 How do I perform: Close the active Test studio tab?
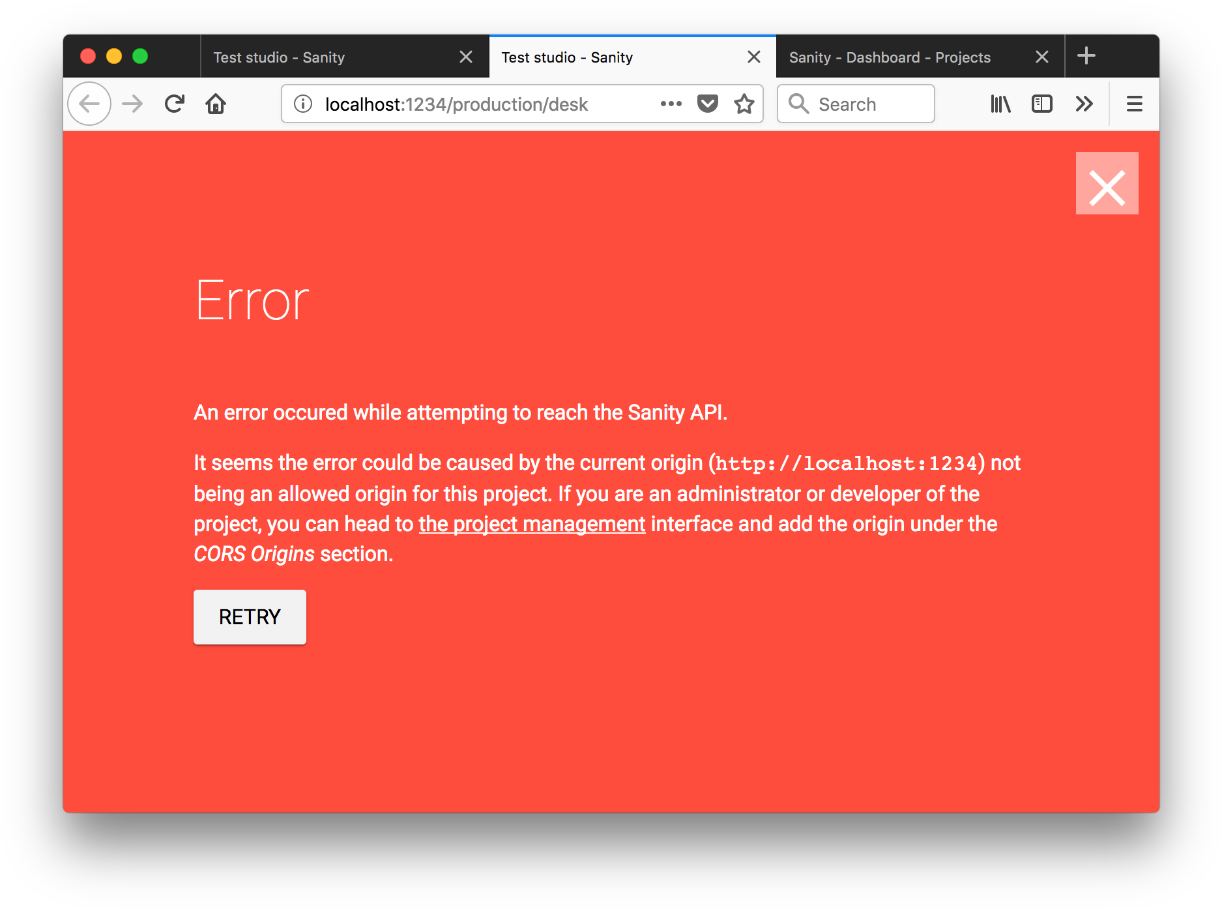pyautogui.click(x=753, y=57)
